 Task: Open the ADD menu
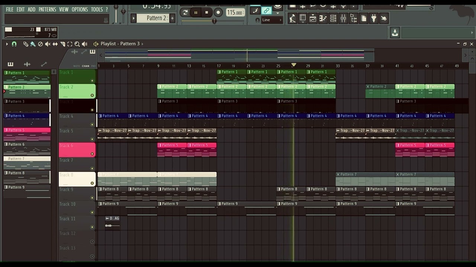(x=32, y=9)
